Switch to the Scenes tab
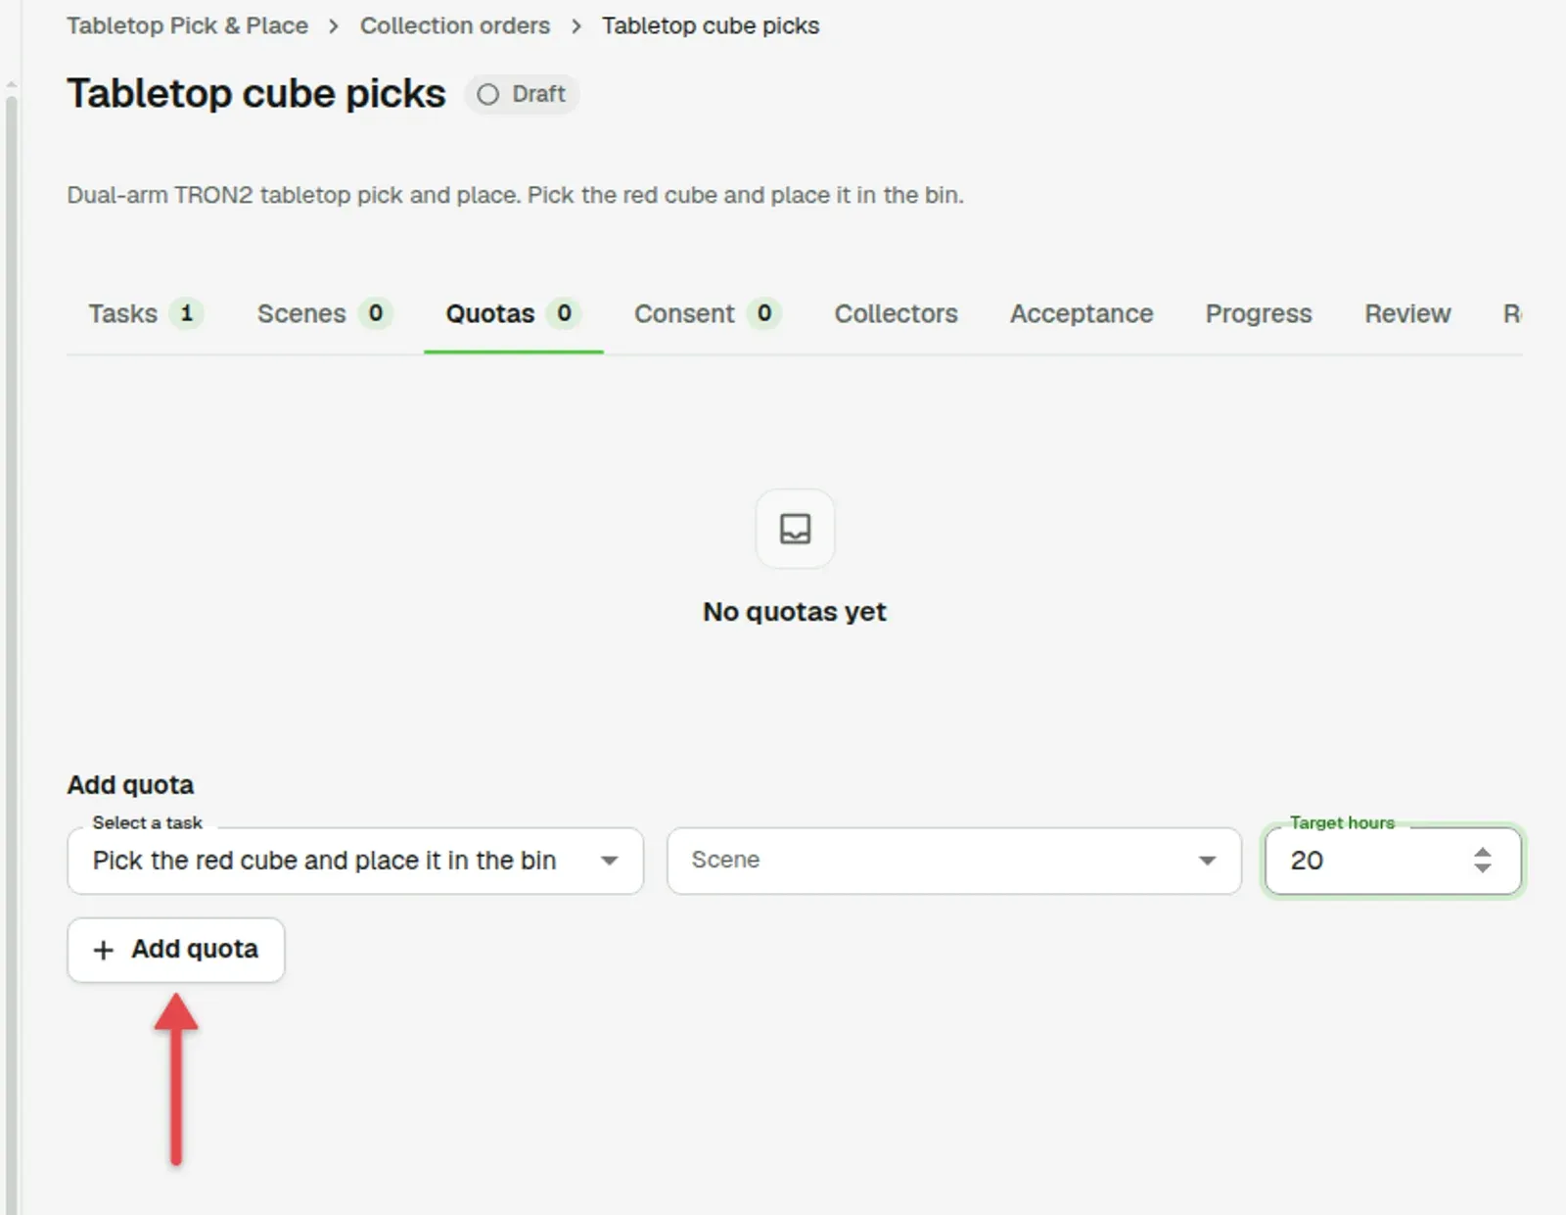 click(324, 313)
